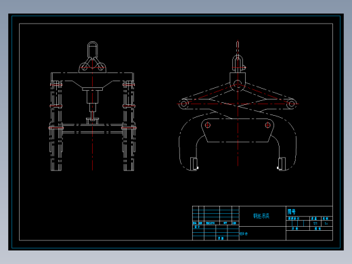Pick the right bolt hole on the trapezoid plate
352x264 pixels.
point(268,125)
